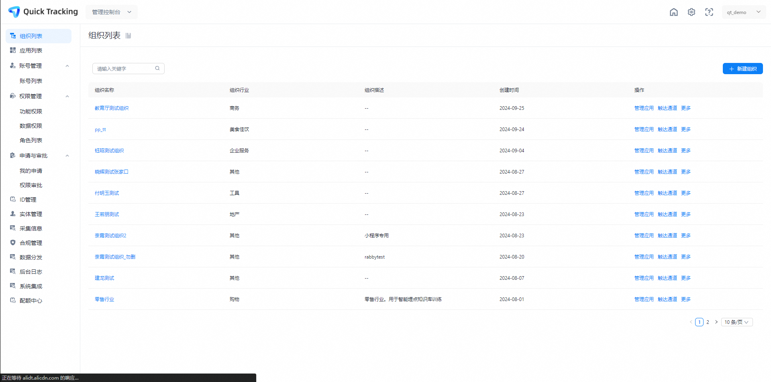This screenshot has height=382, width=771.
Task: Click the 组织列表 sidebar icon
Action: (13, 36)
